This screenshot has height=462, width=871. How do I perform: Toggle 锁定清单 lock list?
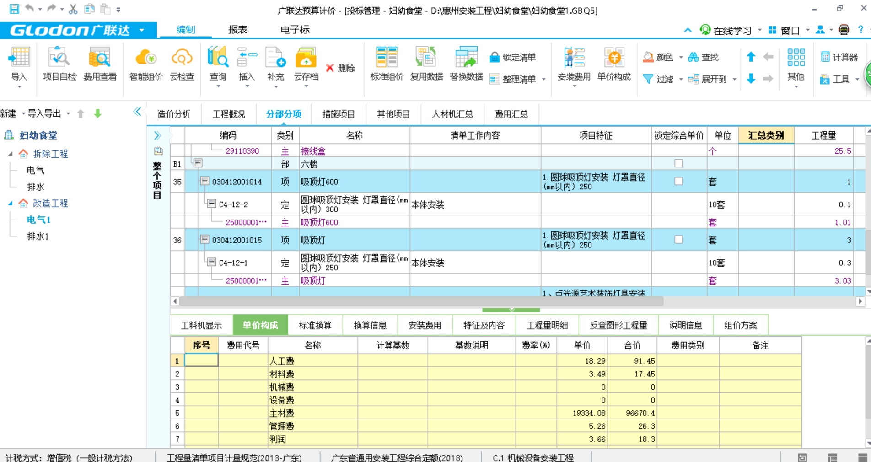click(512, 57)
